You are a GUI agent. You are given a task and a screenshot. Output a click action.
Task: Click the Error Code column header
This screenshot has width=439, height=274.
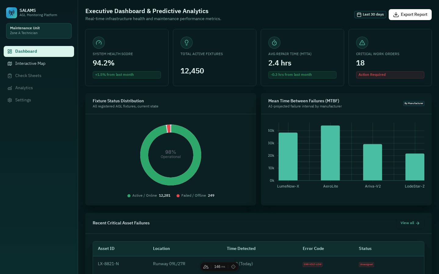(x=313, y=249)
